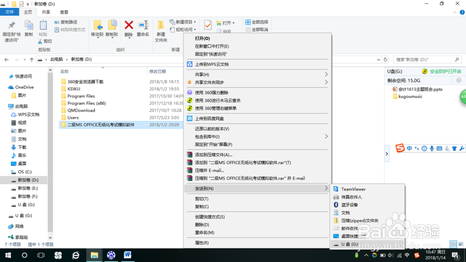Select the Program Files (x86) folder
Image resolution: width=466 pixels, height=262 pixels.
click(x=87, y=103)
